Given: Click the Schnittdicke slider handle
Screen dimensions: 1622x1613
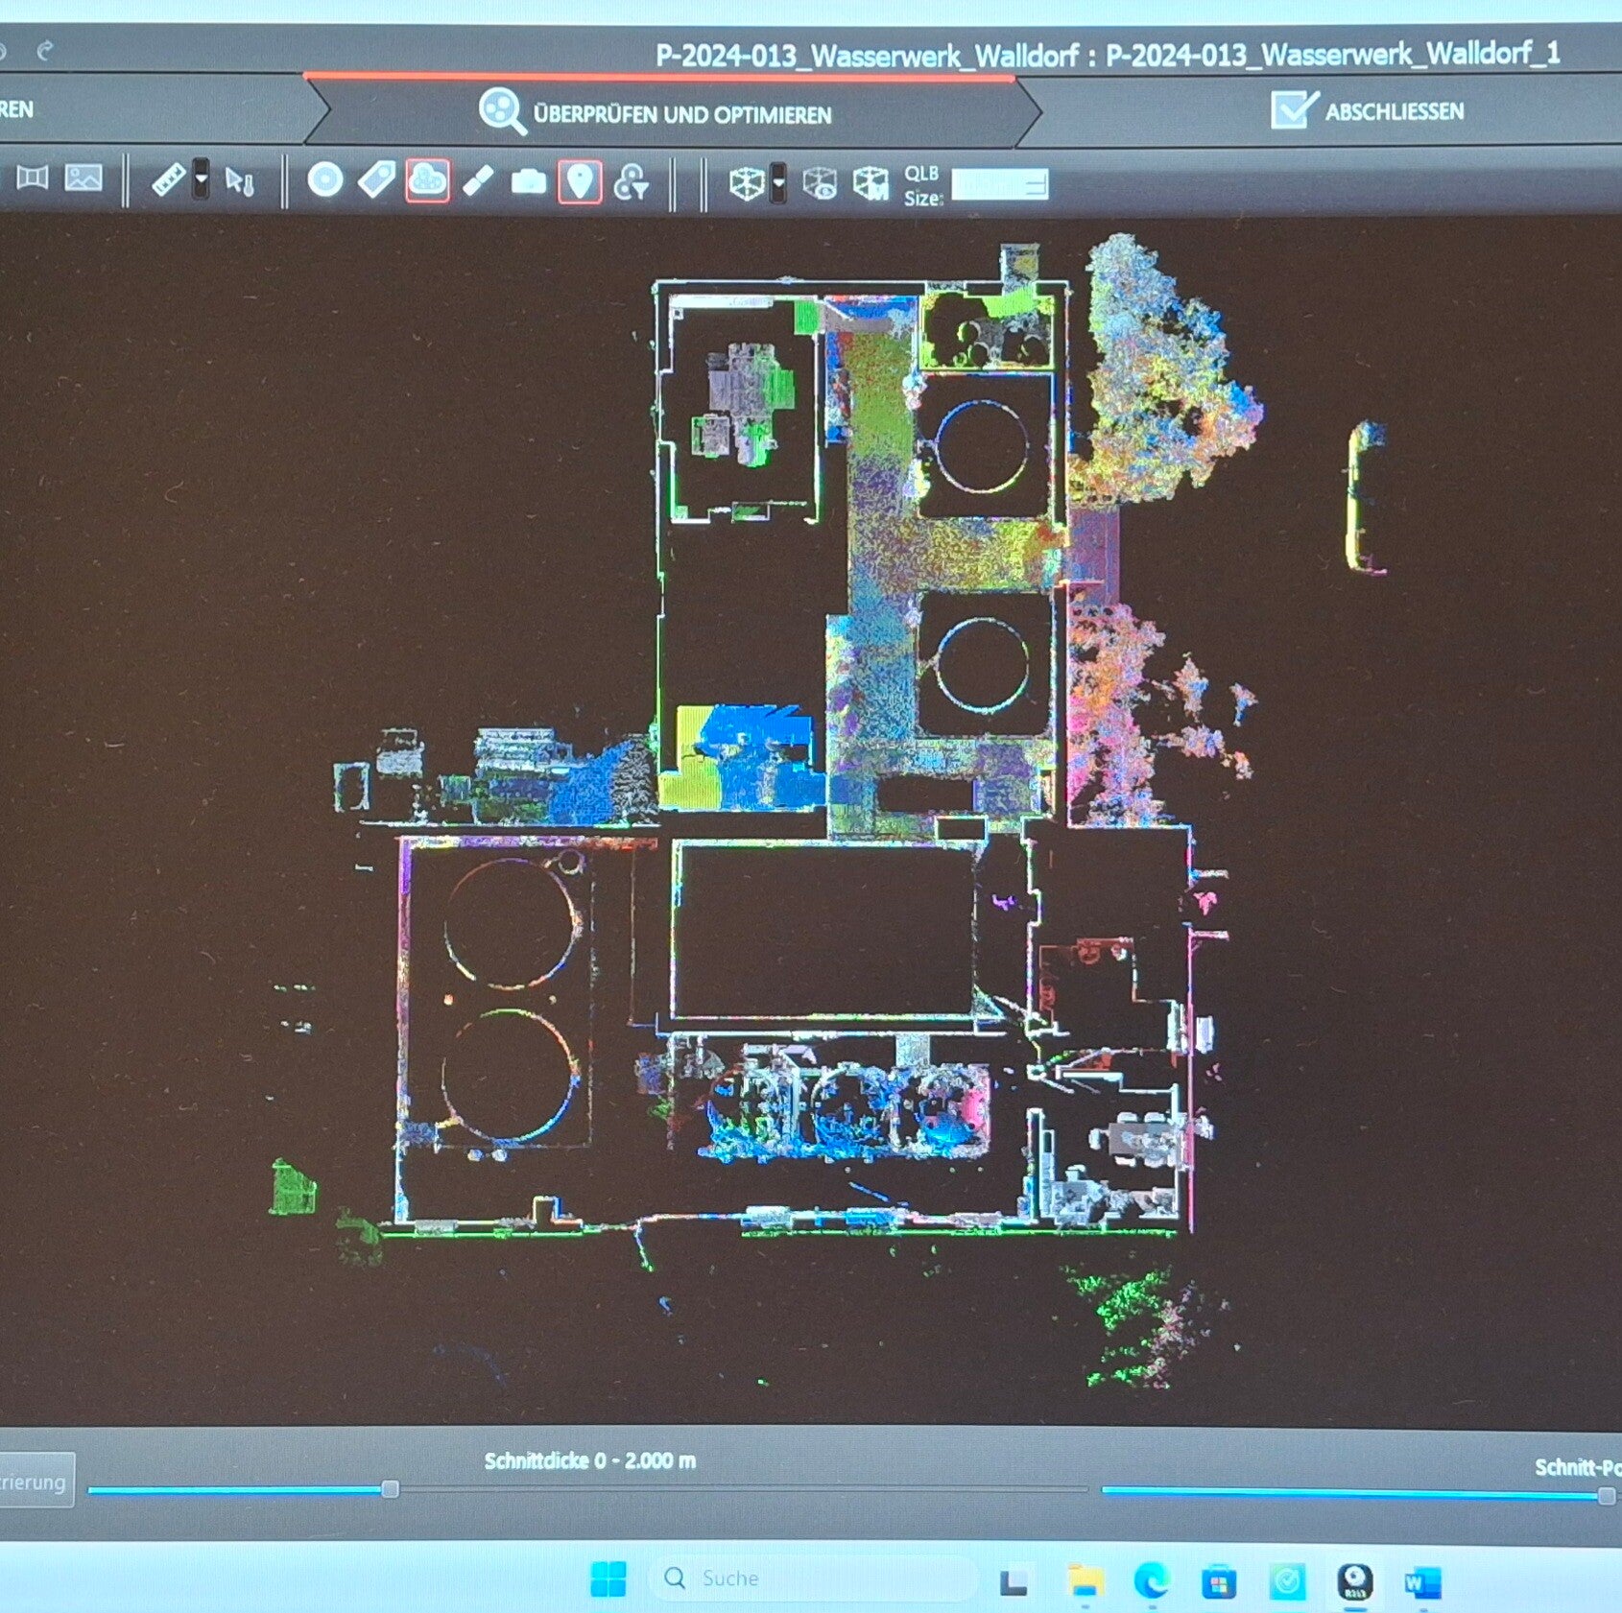Looking at the screenshot, I should click(x=390, y=1489).
